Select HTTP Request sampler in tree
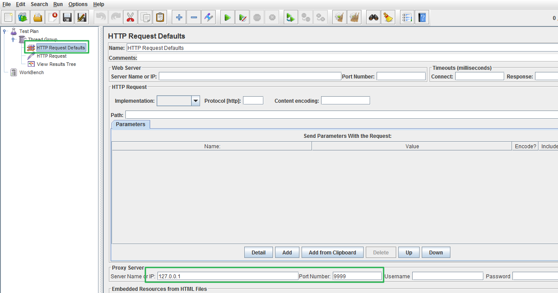The width and height of the screenshot is (558, 293). (x=52, y=56)
